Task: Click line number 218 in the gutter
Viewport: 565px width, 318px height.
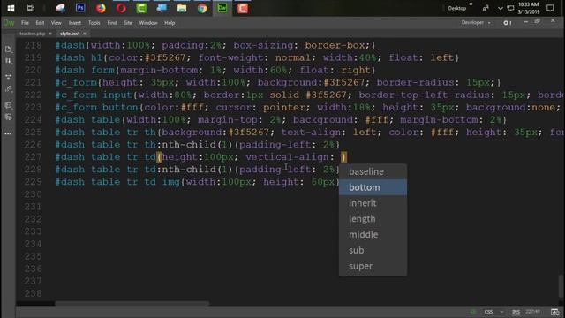Action: coord(34,45)
